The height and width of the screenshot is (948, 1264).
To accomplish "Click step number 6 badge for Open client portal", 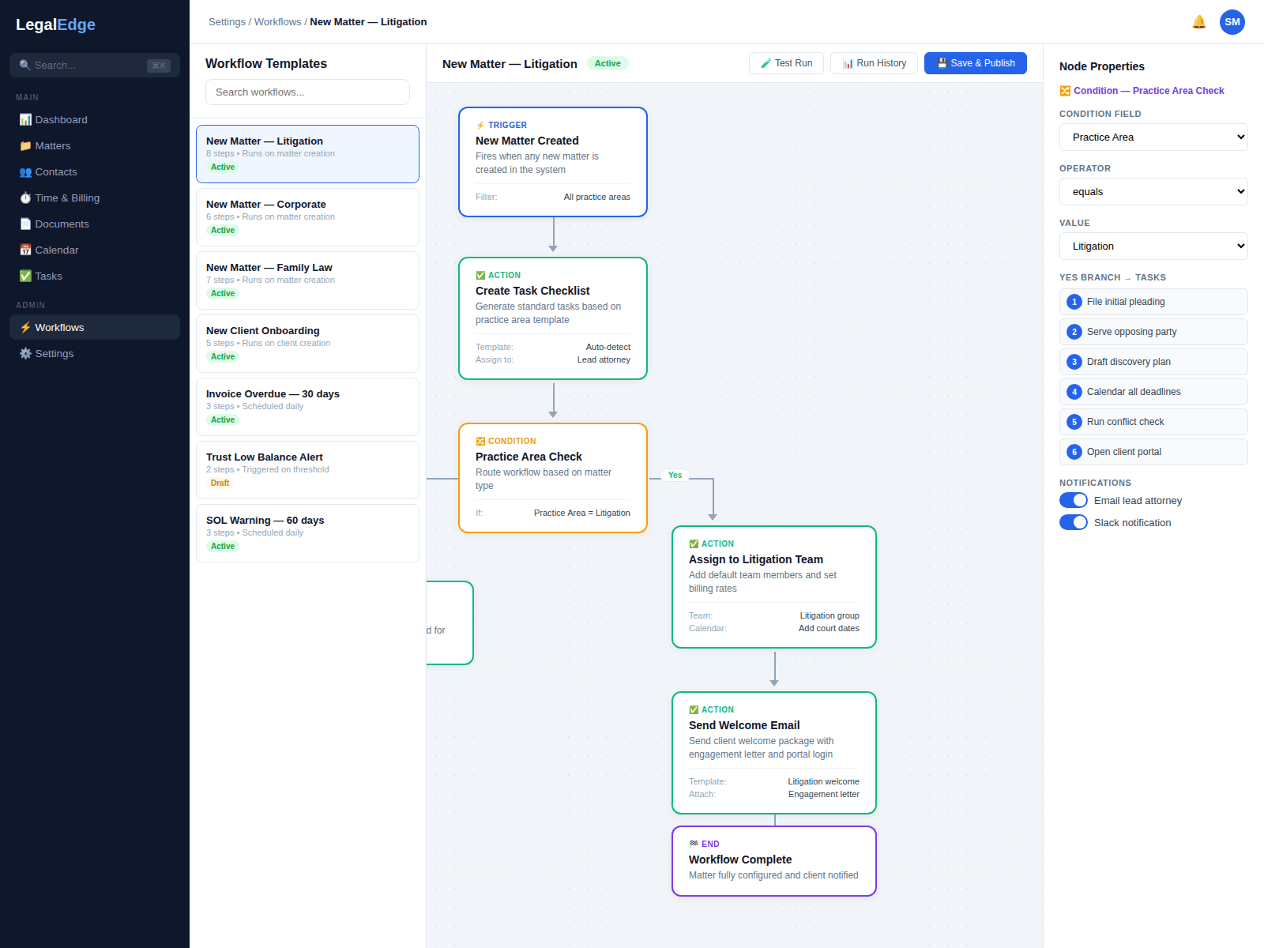I will tap(1074, 452).
